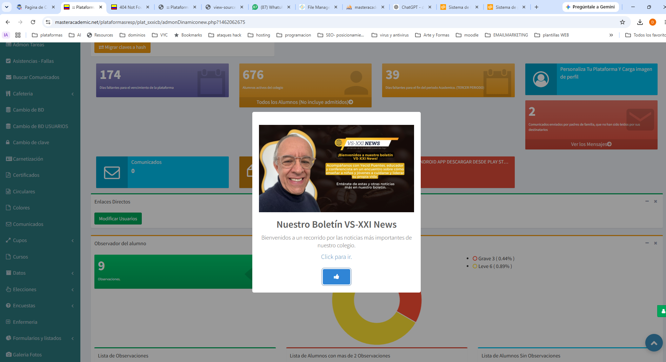Viewport: 666px width, 362px height.
Task: Click the Enfermeria plus-square icon
Action: click(8, 322)
